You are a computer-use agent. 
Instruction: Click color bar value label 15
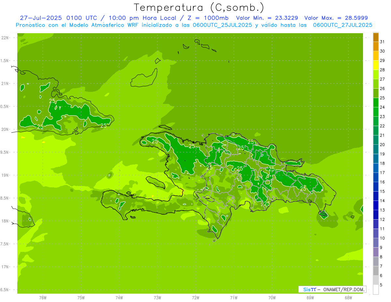tap(382, 191)
